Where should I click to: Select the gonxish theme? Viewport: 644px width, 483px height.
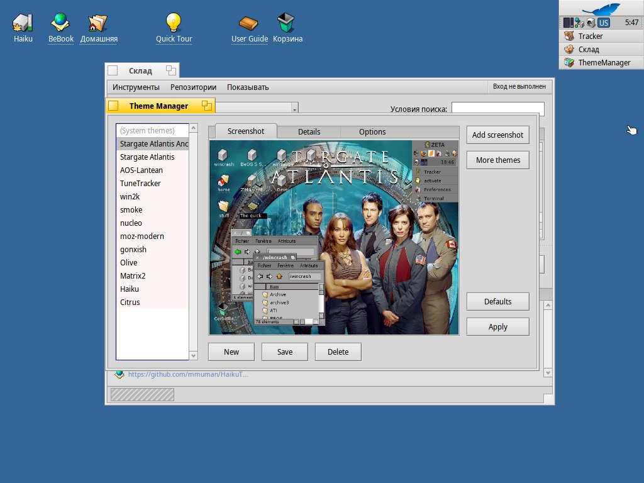coord(152,249)
